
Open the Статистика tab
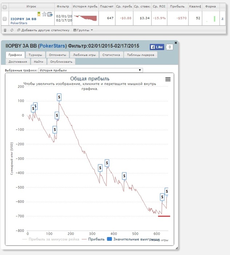(x=111, y=55)
